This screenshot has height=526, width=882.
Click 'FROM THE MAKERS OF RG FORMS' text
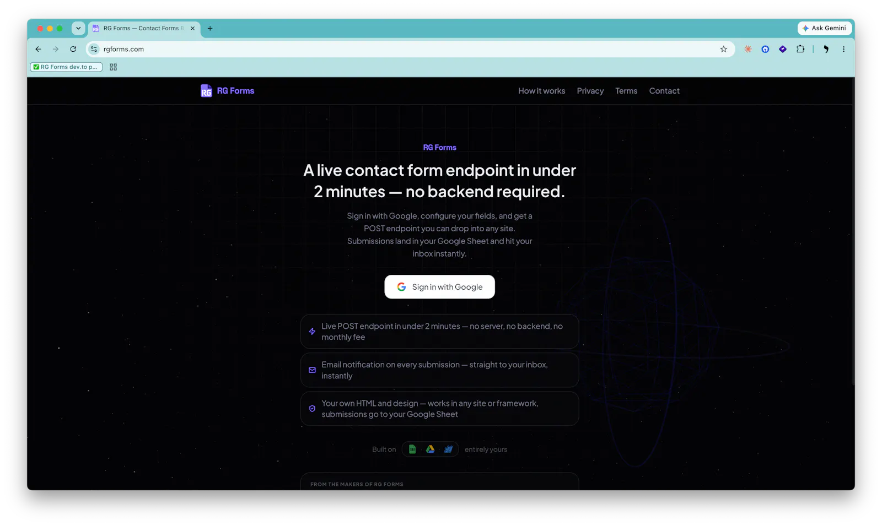(x=357, y=484)
